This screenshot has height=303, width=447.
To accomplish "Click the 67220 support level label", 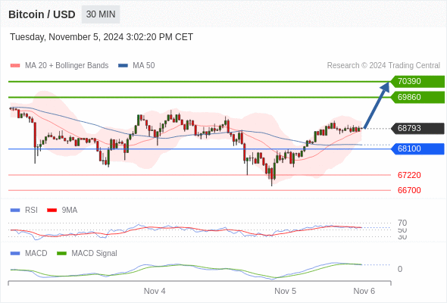I will pyautogui.click(x=409, y=175).
